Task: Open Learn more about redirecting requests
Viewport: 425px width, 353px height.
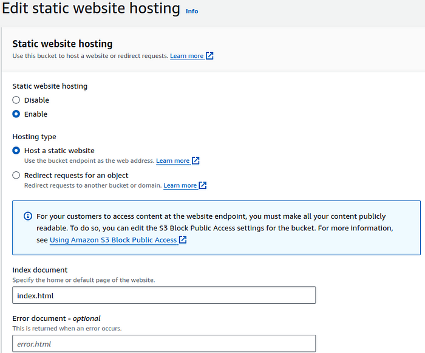Action: [x=180, y=185]
